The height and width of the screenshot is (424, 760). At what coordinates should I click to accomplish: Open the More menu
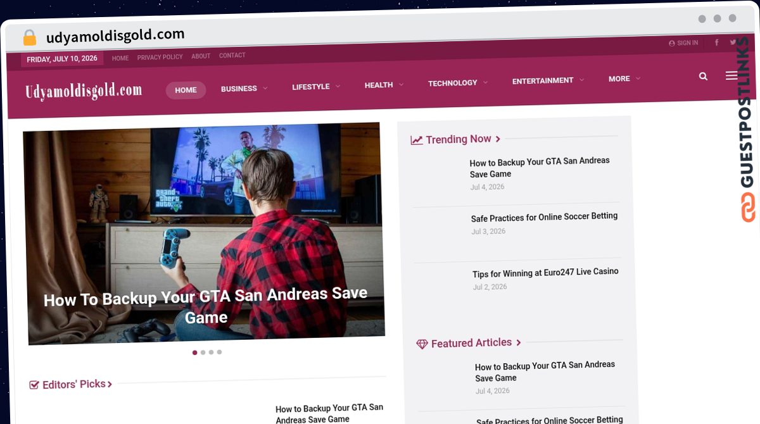619,78
